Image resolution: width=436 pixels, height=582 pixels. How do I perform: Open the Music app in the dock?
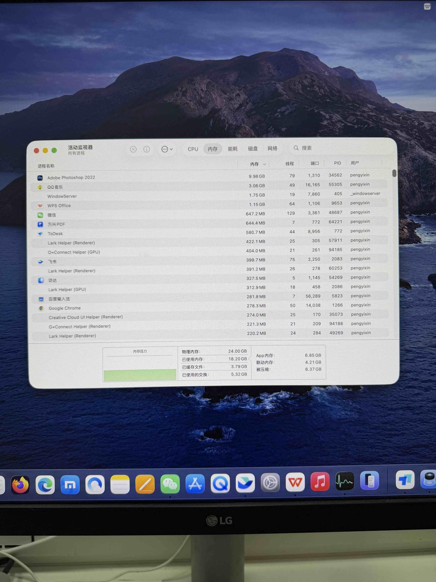pyautogui.click(x=320, y=482)
